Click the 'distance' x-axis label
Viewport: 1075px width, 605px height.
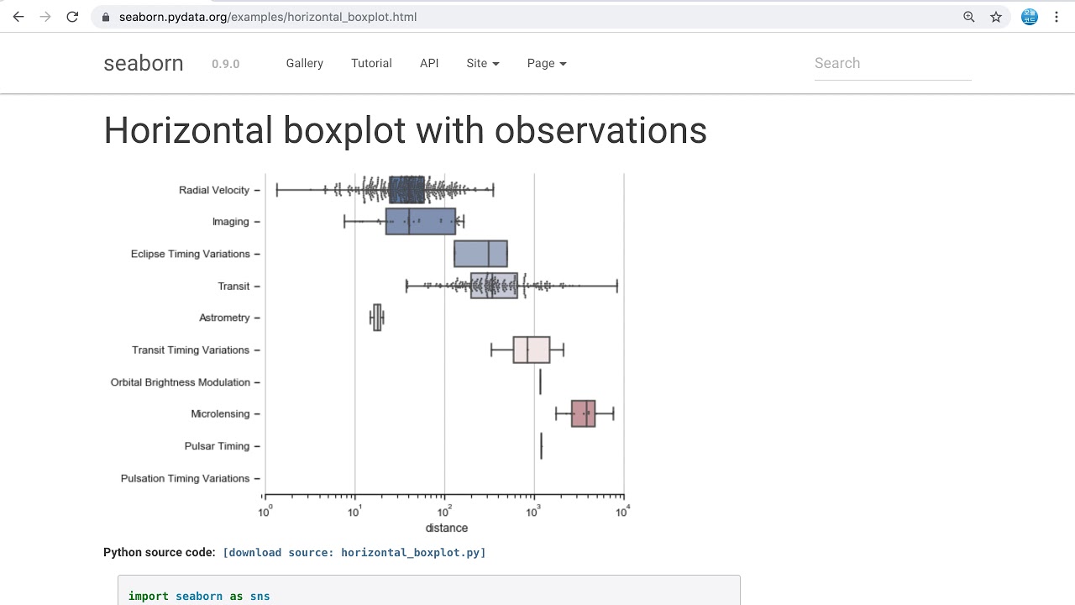(447, 528)
